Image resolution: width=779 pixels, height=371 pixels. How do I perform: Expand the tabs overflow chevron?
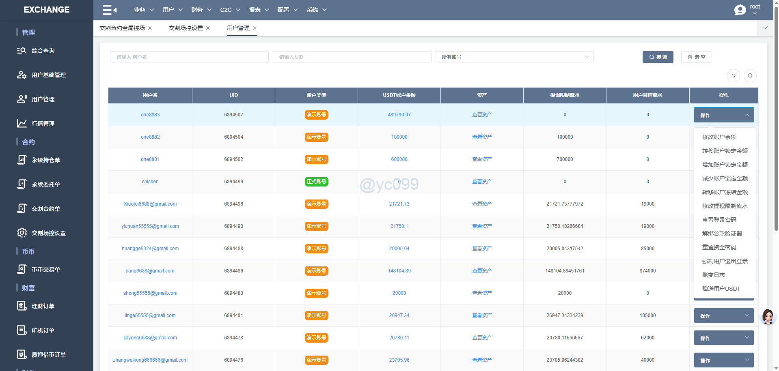pyautogui.click(x=765, y=28)
